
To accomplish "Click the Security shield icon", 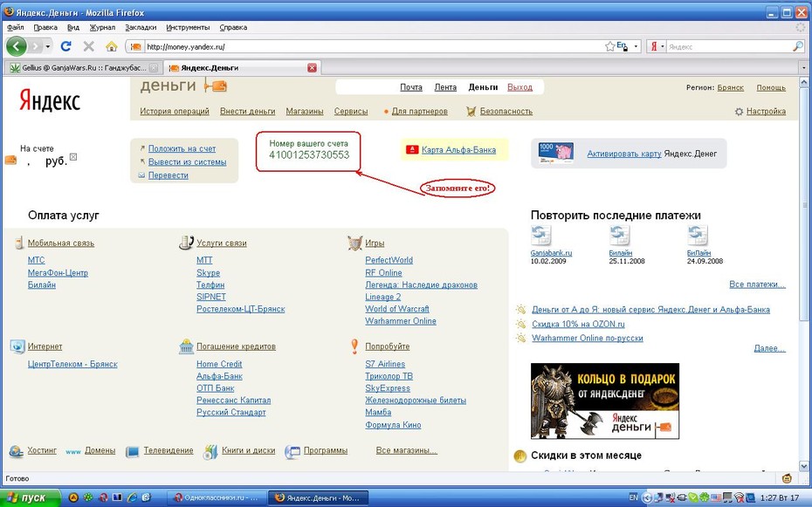I will click(x=471, y=111).
